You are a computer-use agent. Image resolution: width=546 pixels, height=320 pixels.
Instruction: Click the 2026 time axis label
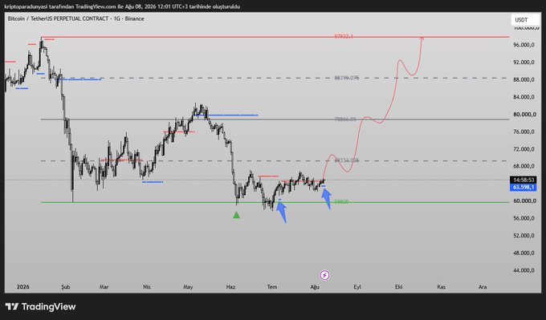click(23, 287)
